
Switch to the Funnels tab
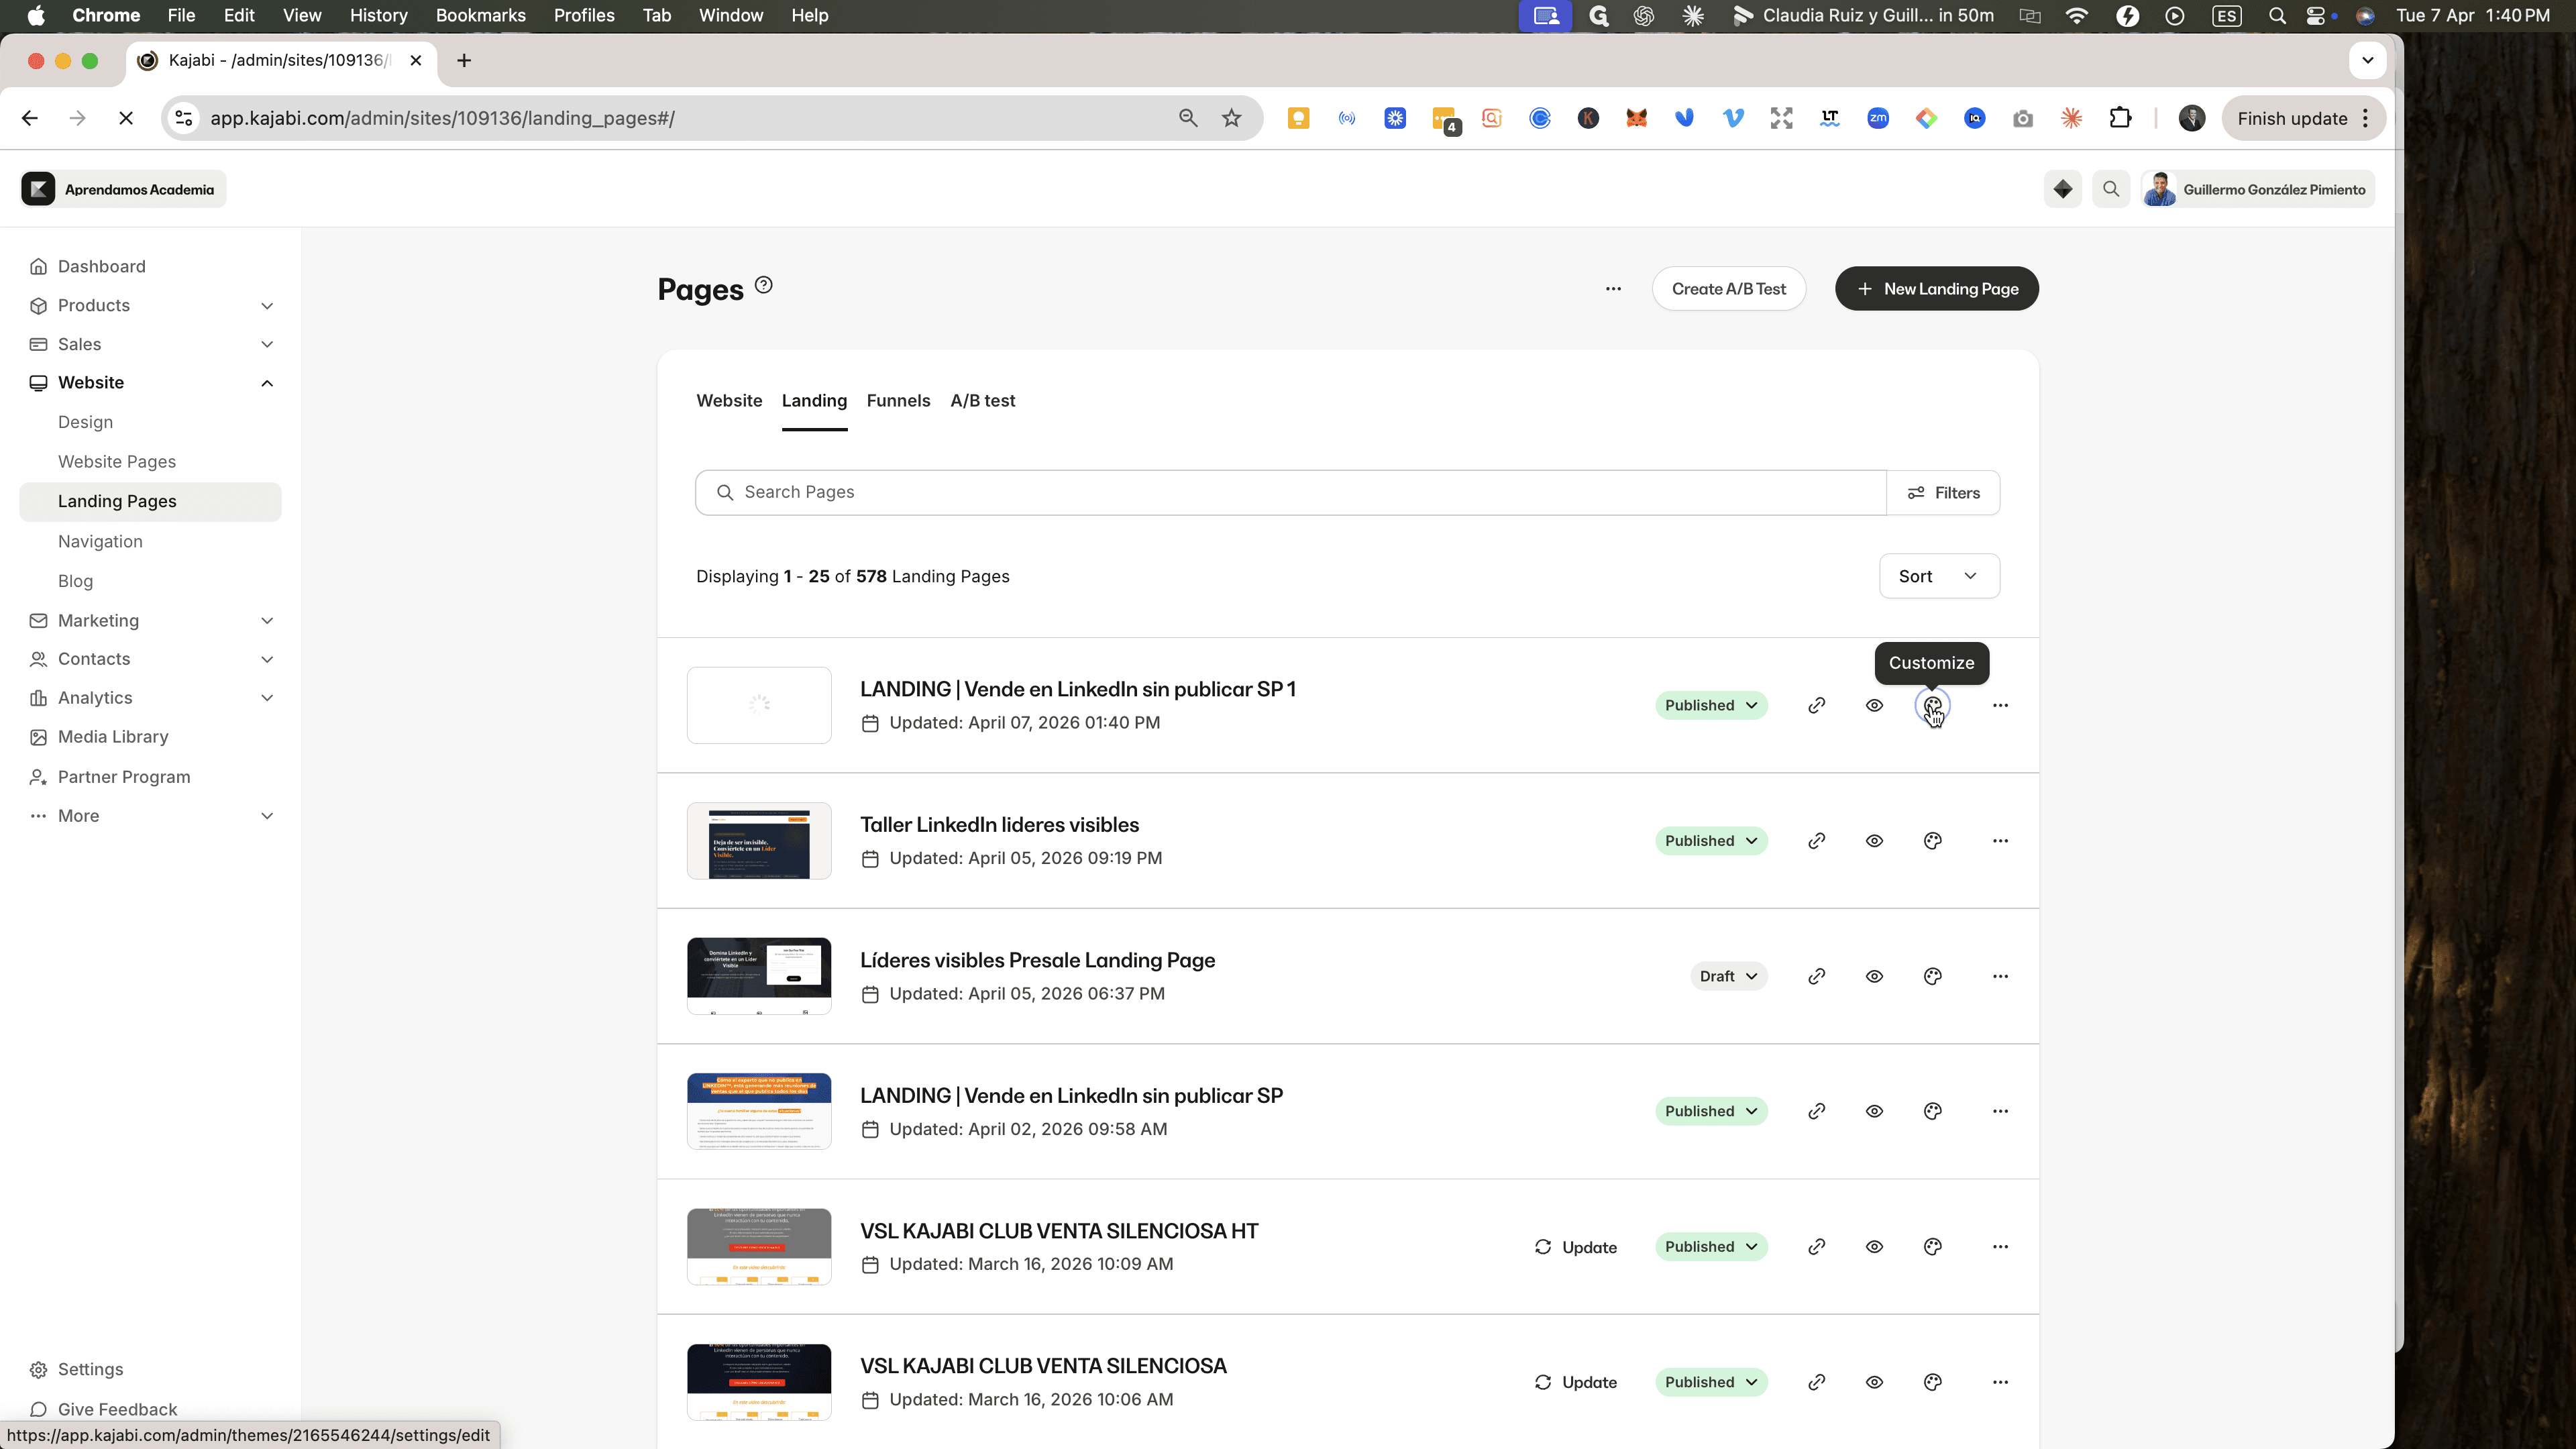pyautogui.click(x=898, y=400)
